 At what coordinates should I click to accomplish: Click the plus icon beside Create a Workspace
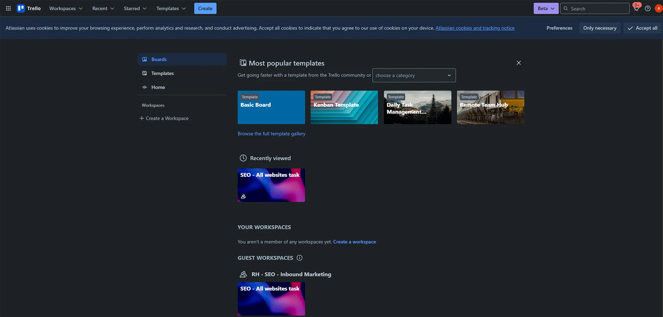[x=142, y=118]
